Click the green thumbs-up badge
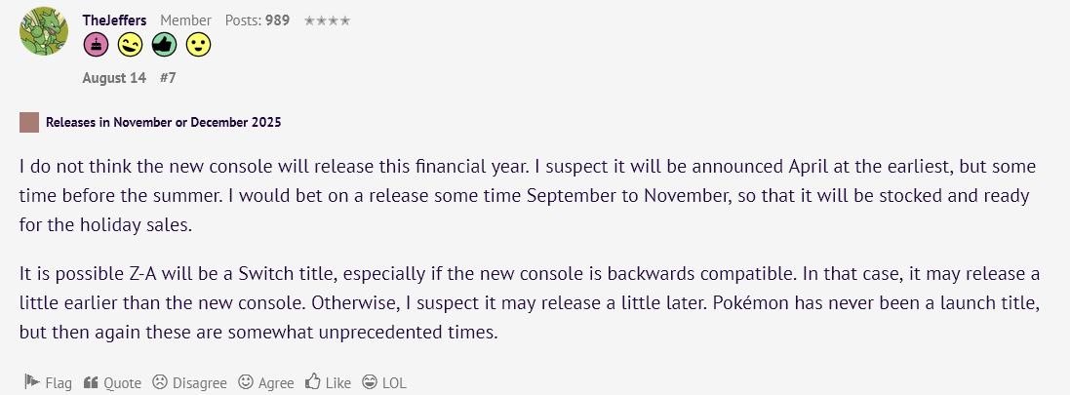This screenshot has width=1070, height=395. (x=164, y=45)
